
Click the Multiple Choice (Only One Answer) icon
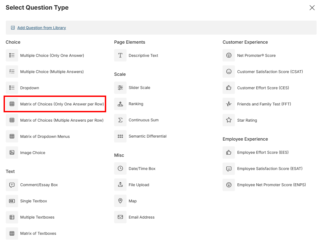[12, 55]
